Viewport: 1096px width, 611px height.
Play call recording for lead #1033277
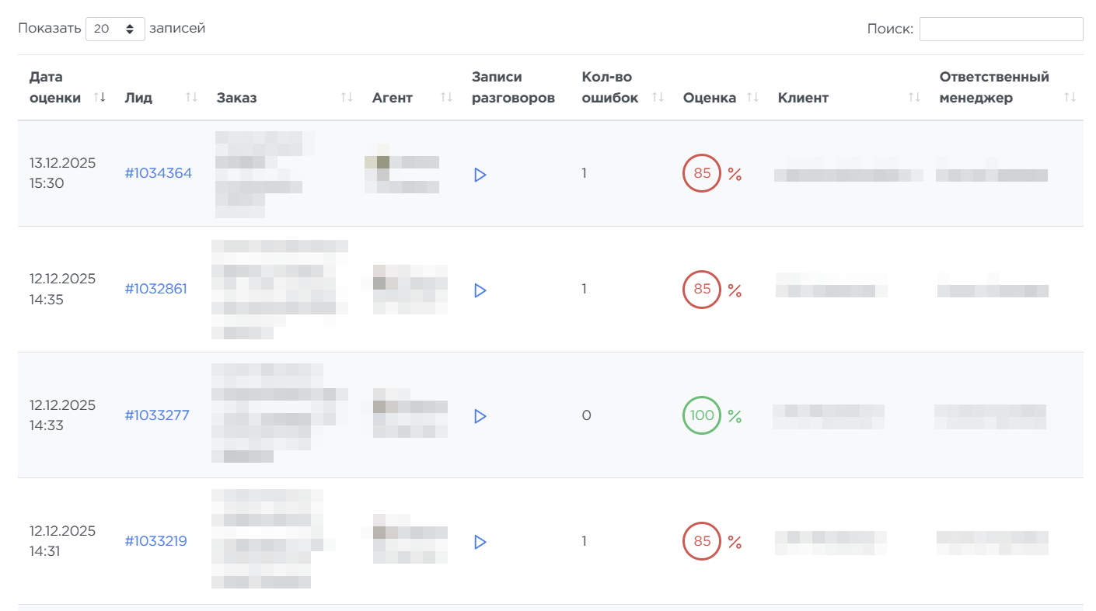pos(480,416)
